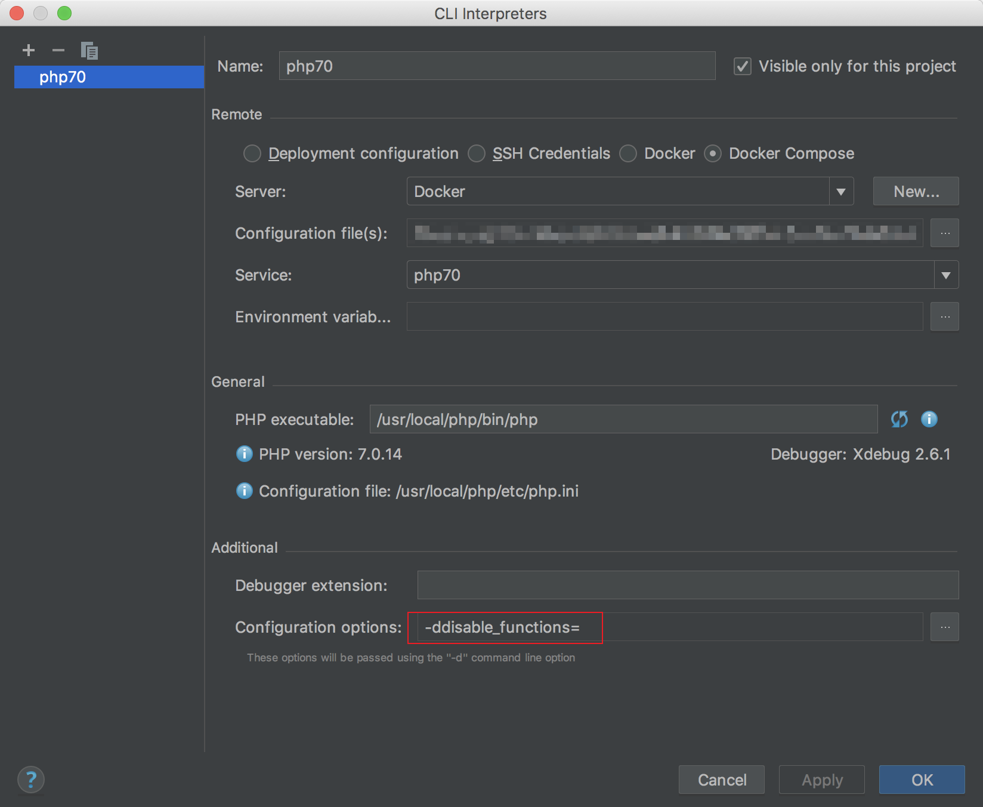Apply the interpreter changes
Viewport: 983px width, 807px height.
[x=821, y=780]
